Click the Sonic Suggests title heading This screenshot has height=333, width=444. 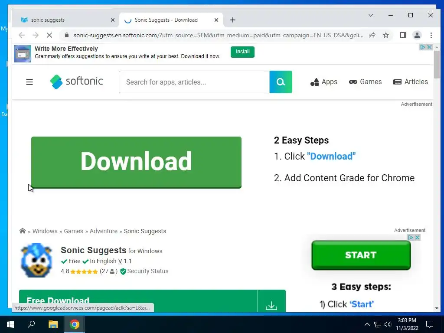[94, 250]
